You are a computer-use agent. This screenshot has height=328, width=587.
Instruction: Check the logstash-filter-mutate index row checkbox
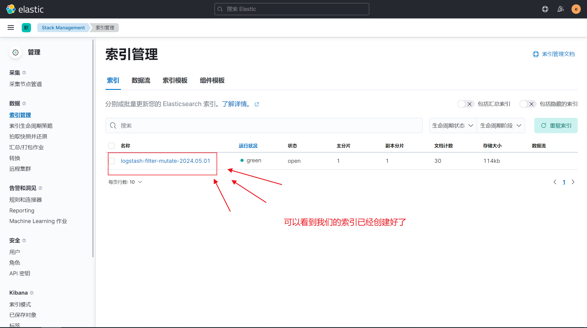(x=112, y=161)
